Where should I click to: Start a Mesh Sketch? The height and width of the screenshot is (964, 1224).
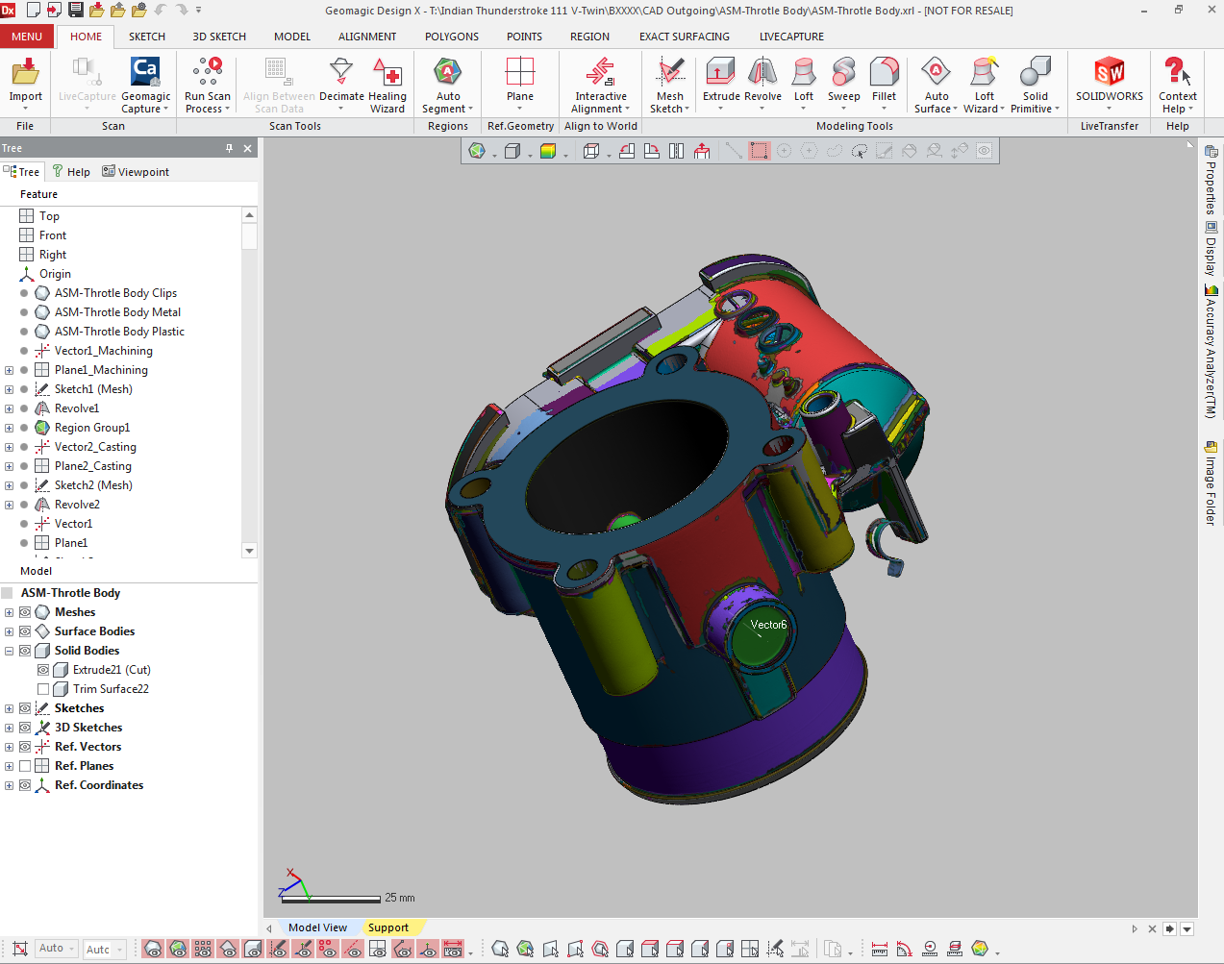click(670, 85)
